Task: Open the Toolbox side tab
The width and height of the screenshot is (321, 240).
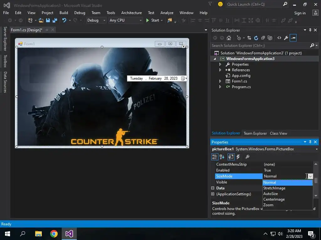Action: click(5, 61)
